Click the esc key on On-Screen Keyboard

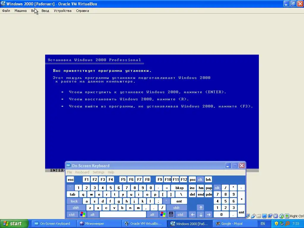tap(71, 179)
